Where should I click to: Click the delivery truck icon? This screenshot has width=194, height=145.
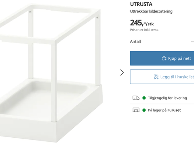click(x=136, y=98)
